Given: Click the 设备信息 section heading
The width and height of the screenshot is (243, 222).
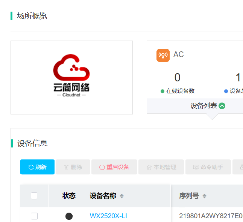Looking at the screenshot, I should [x=32, y=143].
